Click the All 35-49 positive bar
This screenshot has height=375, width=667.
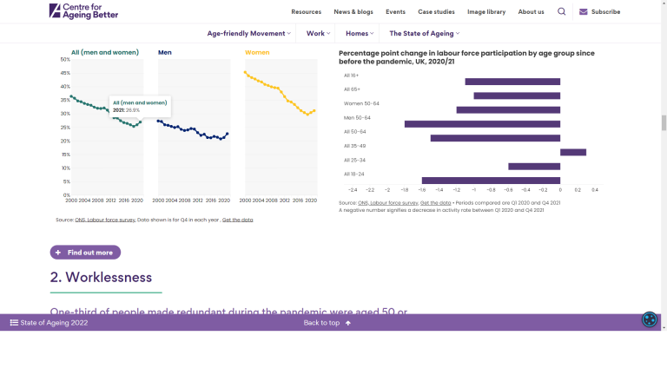point(573,152)
